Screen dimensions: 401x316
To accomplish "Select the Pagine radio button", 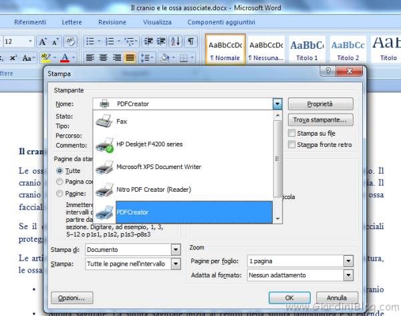I will pyautogui.click(x=60, y=192).
